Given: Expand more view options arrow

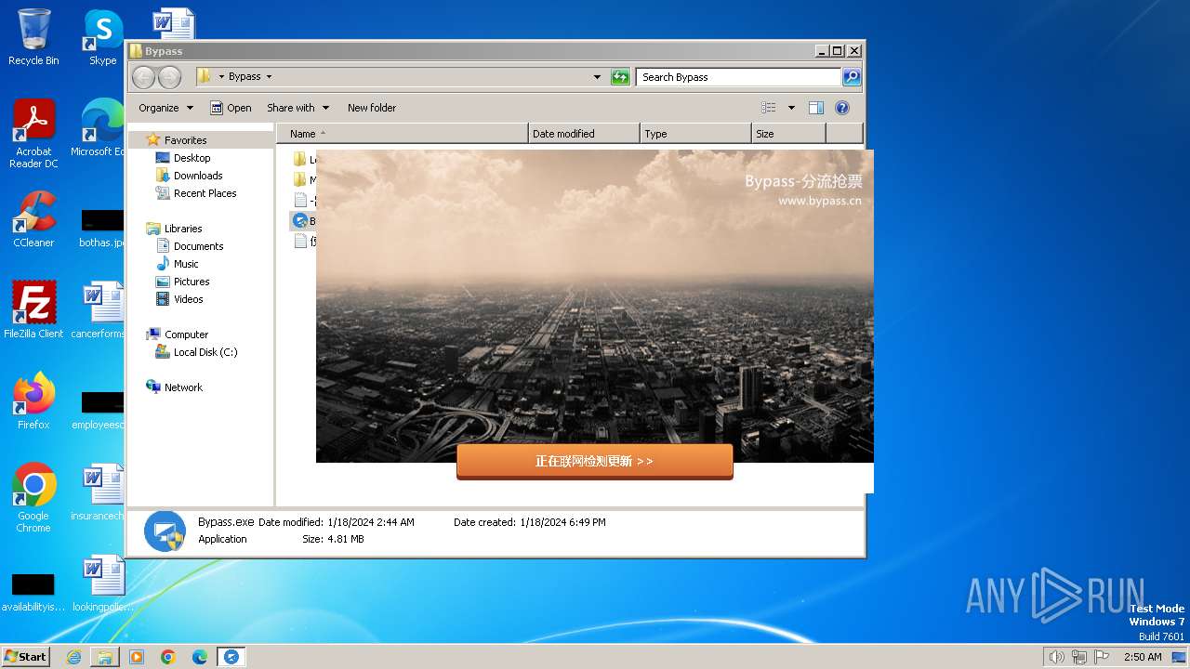Looking at the screenshot, I should 791,108.
